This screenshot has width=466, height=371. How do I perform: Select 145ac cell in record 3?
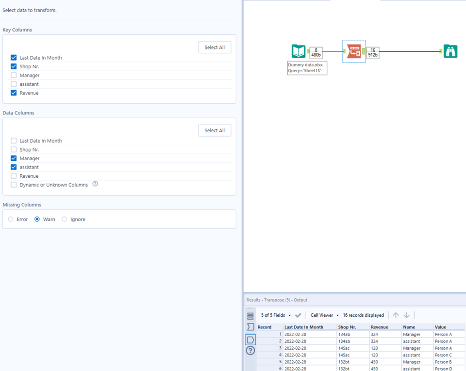tap(353, 348)
